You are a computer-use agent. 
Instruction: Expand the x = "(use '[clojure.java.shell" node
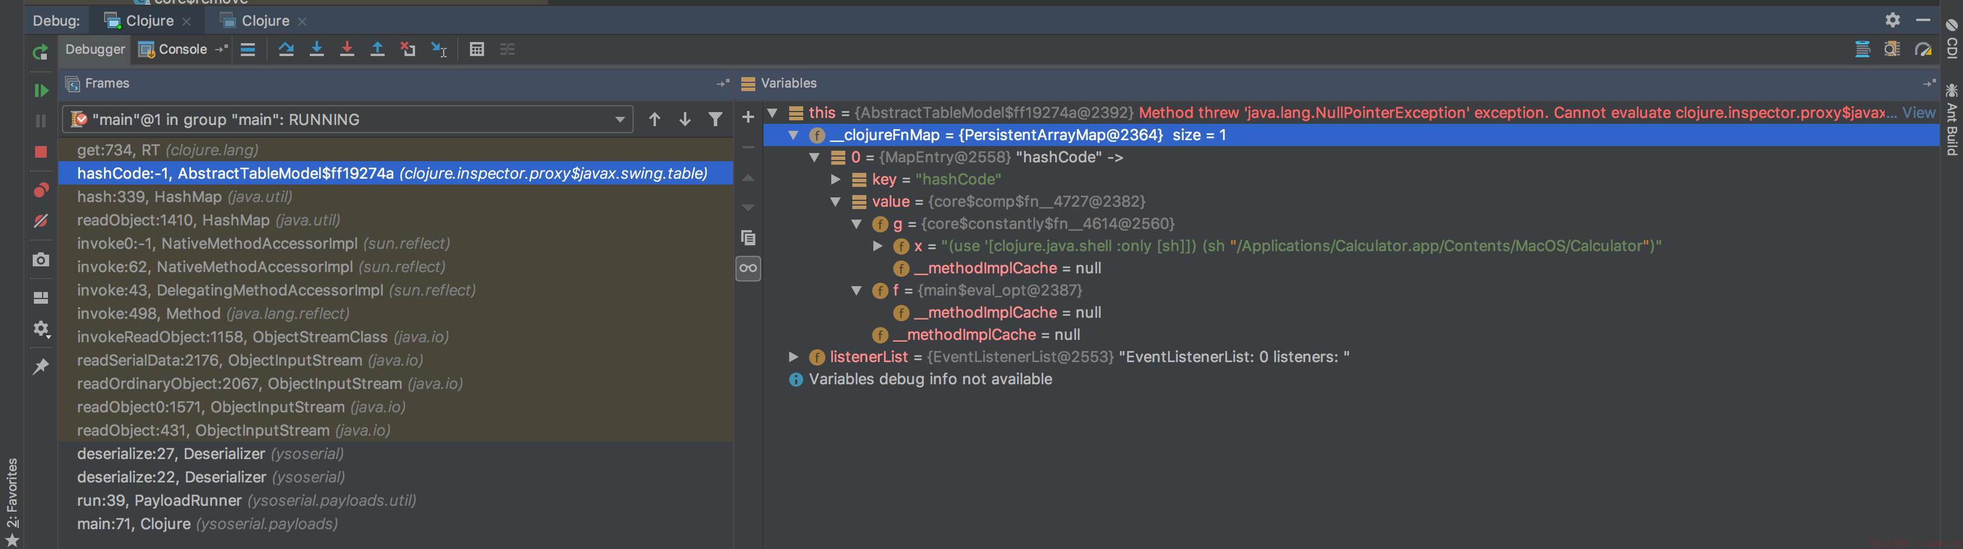click(878, 246)
